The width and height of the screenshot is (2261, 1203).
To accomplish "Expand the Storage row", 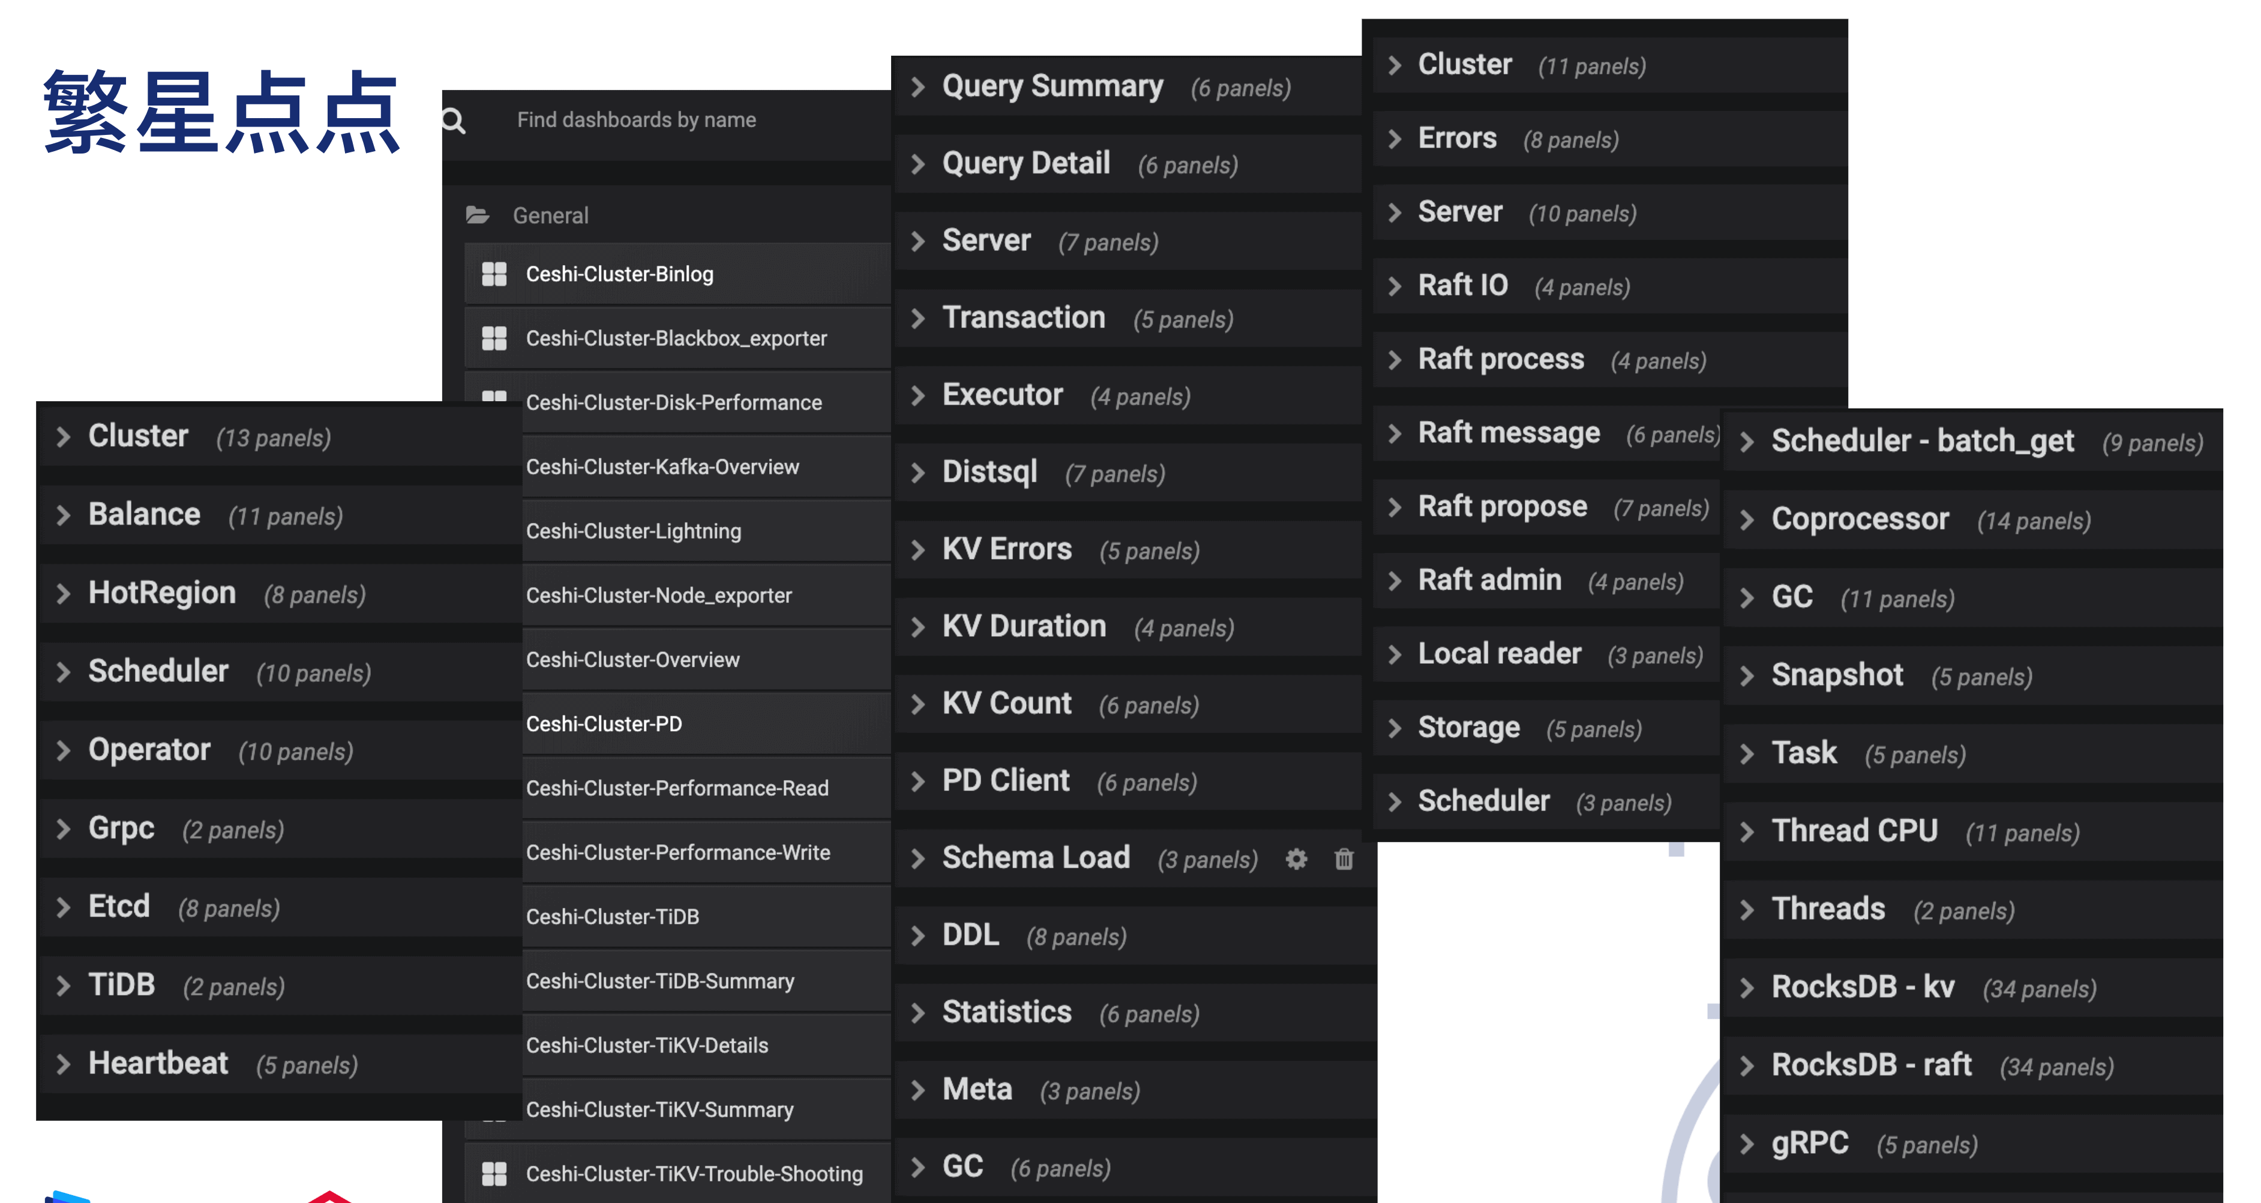I will pyautogui.click(x=1546, y=728).
